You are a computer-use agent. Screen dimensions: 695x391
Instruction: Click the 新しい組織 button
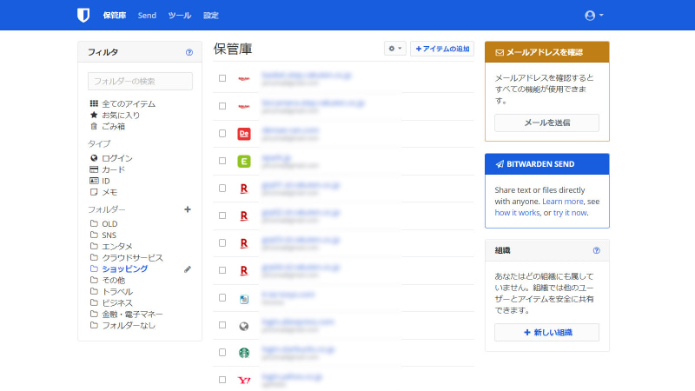(547, 333)
